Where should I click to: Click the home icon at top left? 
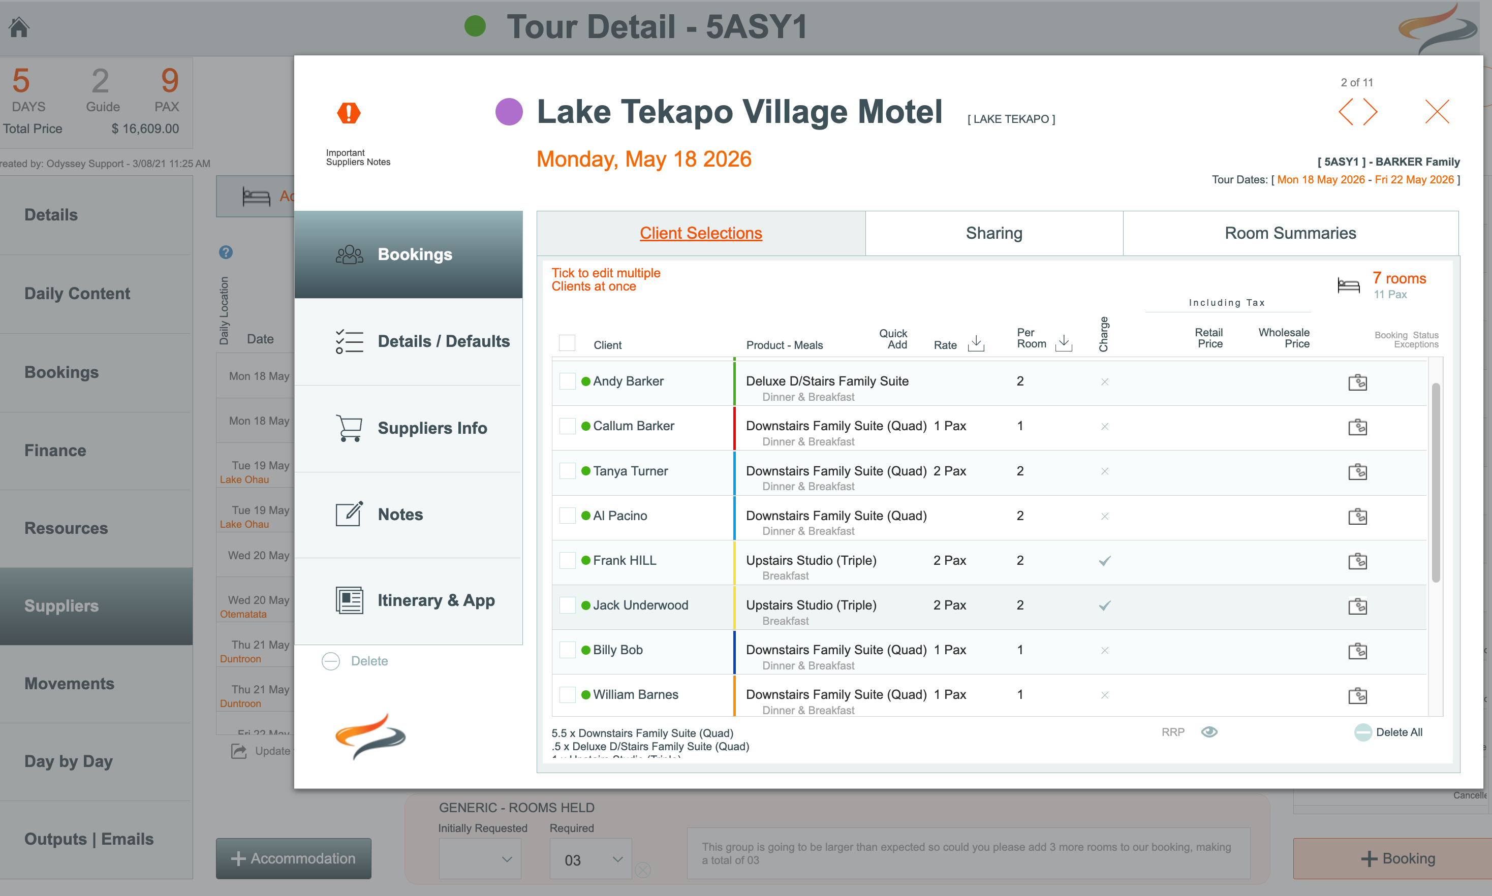point(19,27)
